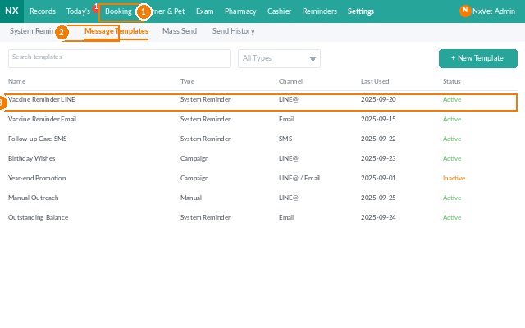
Task: Click the SMS channel cell
Action: point(285,139)
